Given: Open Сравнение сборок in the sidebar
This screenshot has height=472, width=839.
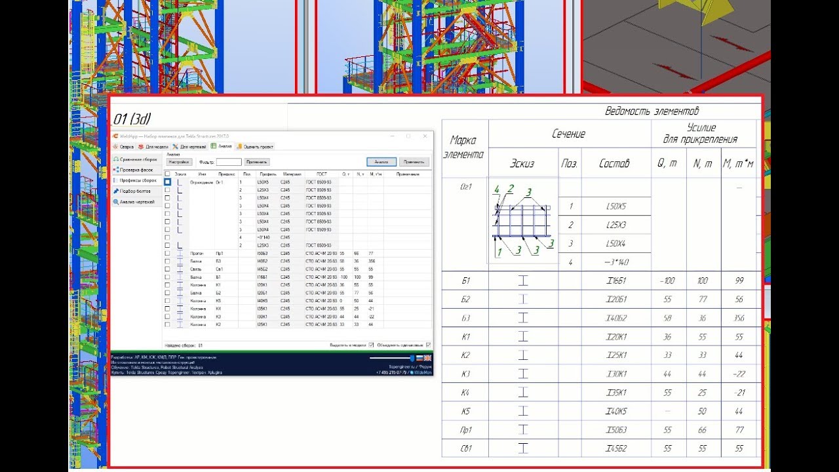Looking at the screenshot, I should point(136,159).
